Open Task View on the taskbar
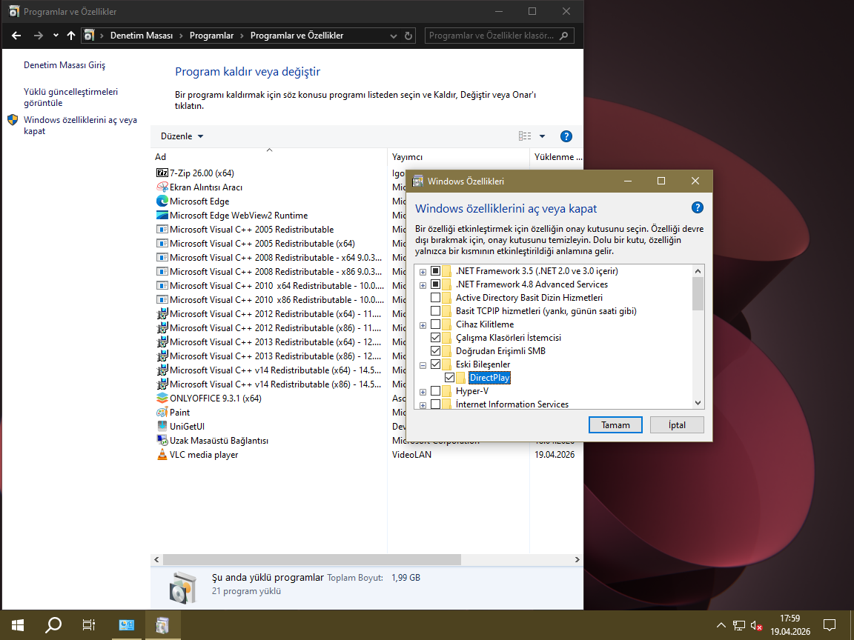Screen dimensions: 854x640 pyautogui.click(x=89, y=624)
